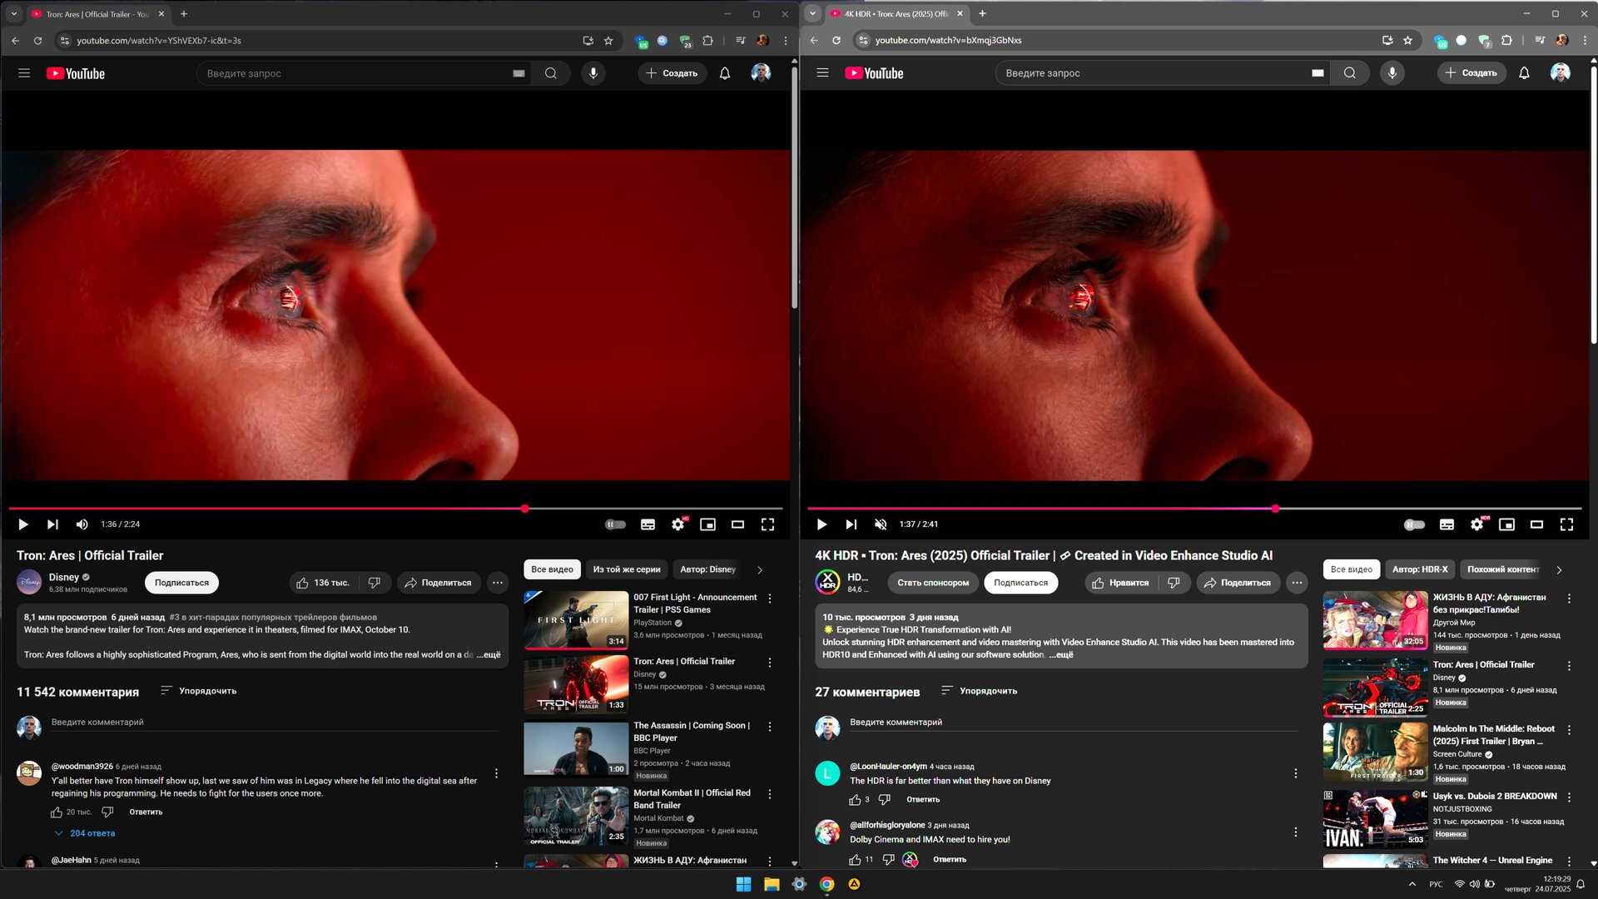Enable miniplayer in left video player
Viewport: 1598px width, 899px height.
(707, 524)
